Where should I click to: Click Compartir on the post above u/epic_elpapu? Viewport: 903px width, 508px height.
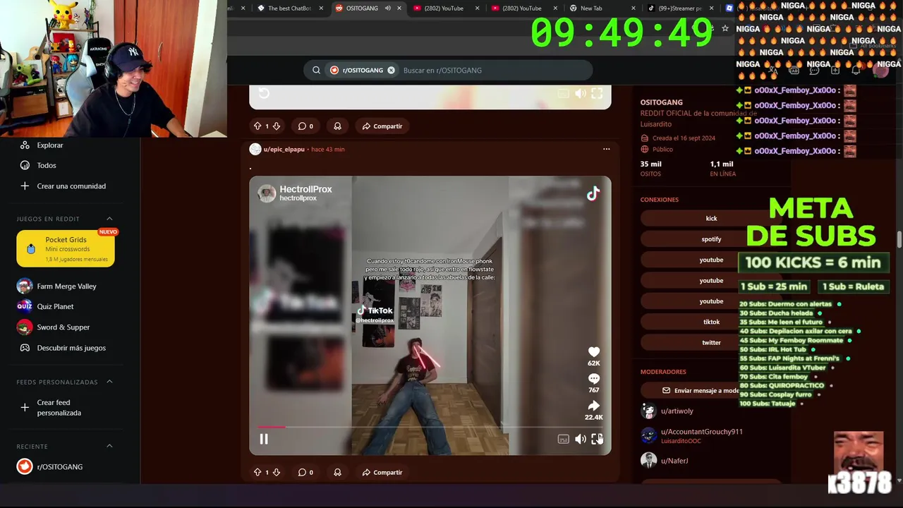click(x=382, y=126)
